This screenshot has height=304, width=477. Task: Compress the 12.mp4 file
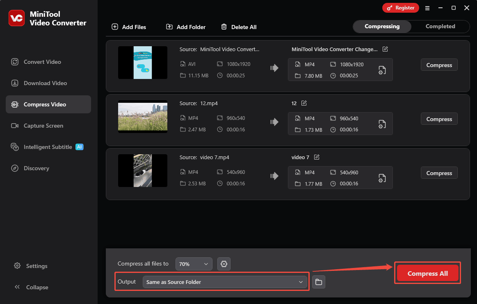439,119
